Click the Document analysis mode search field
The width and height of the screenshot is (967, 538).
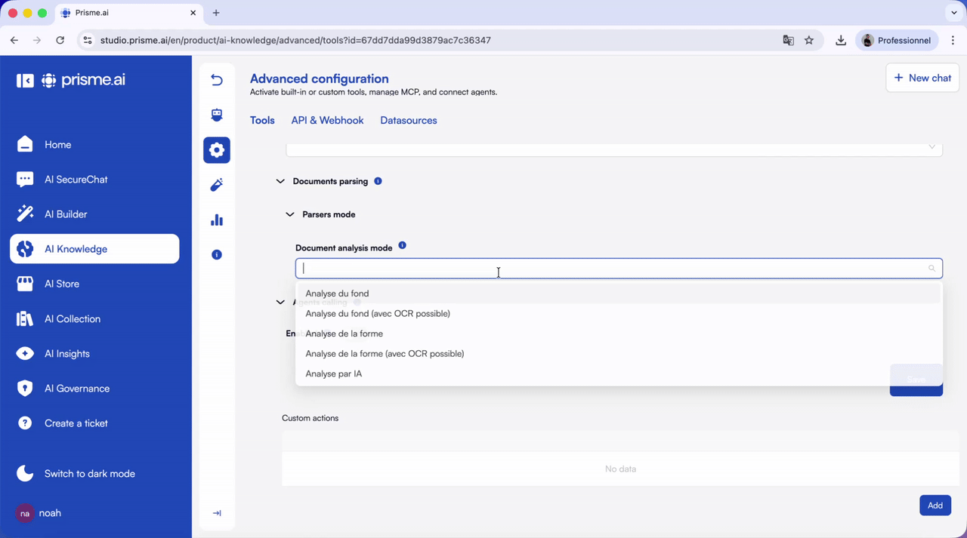[619, 268]
